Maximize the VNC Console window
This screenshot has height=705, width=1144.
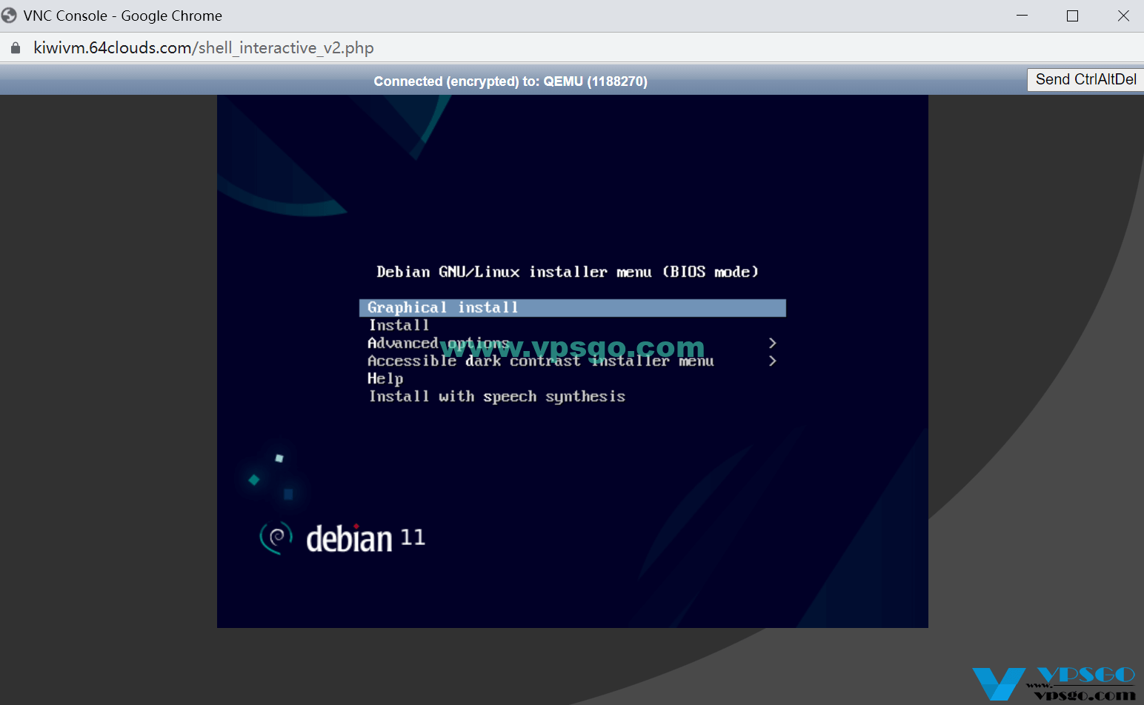pyautogui.click(x=1072, y=16)
